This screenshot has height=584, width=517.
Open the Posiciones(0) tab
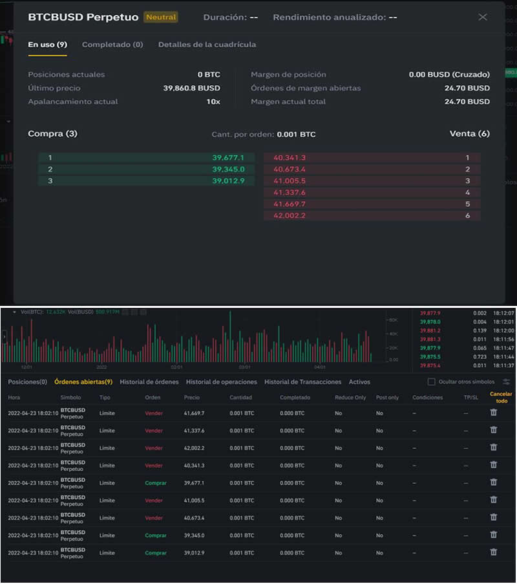[x=28, y=382]
